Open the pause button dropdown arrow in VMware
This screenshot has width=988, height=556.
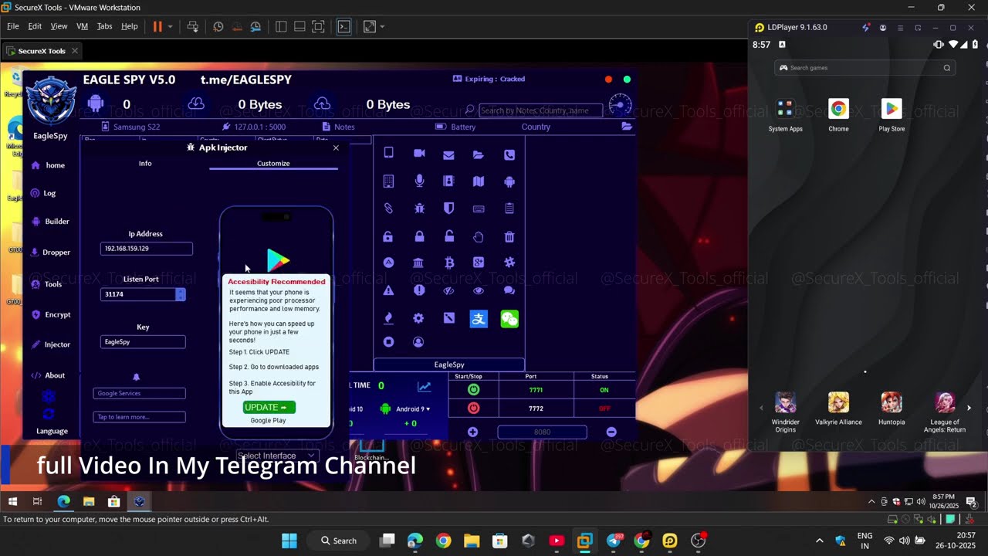pyautogui.click(x=171, y=26)
